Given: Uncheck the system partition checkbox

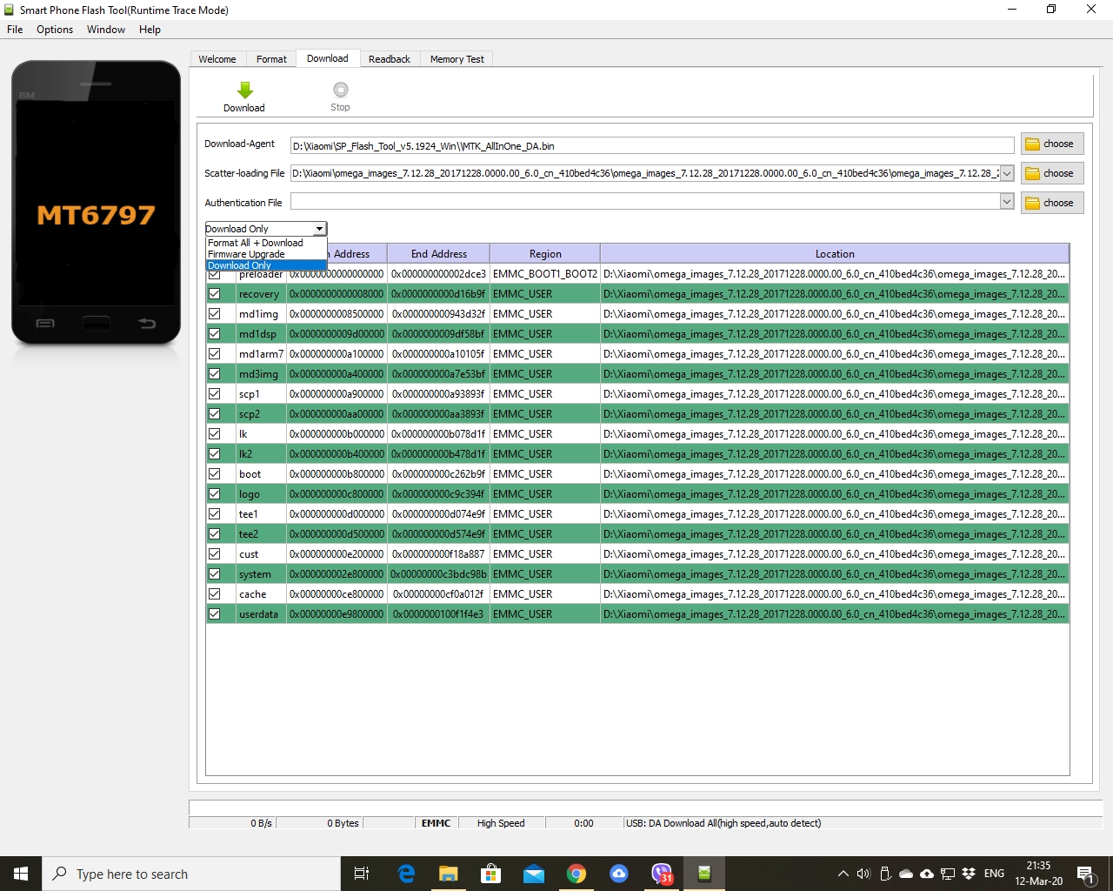Looking at the screenshot, I should tap(215, 574).
